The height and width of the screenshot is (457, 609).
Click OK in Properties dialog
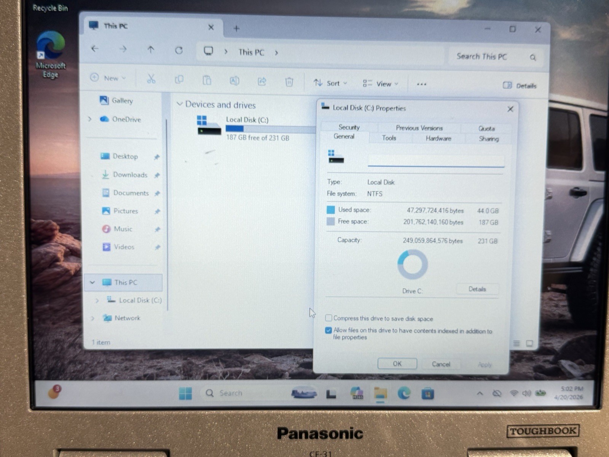click(x=397, y=364)
